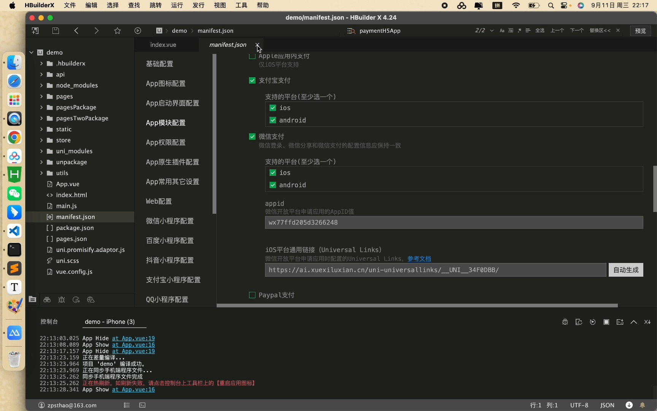Expand the static folder
This screenshot has height=411, width=657.
click(41, 129)
